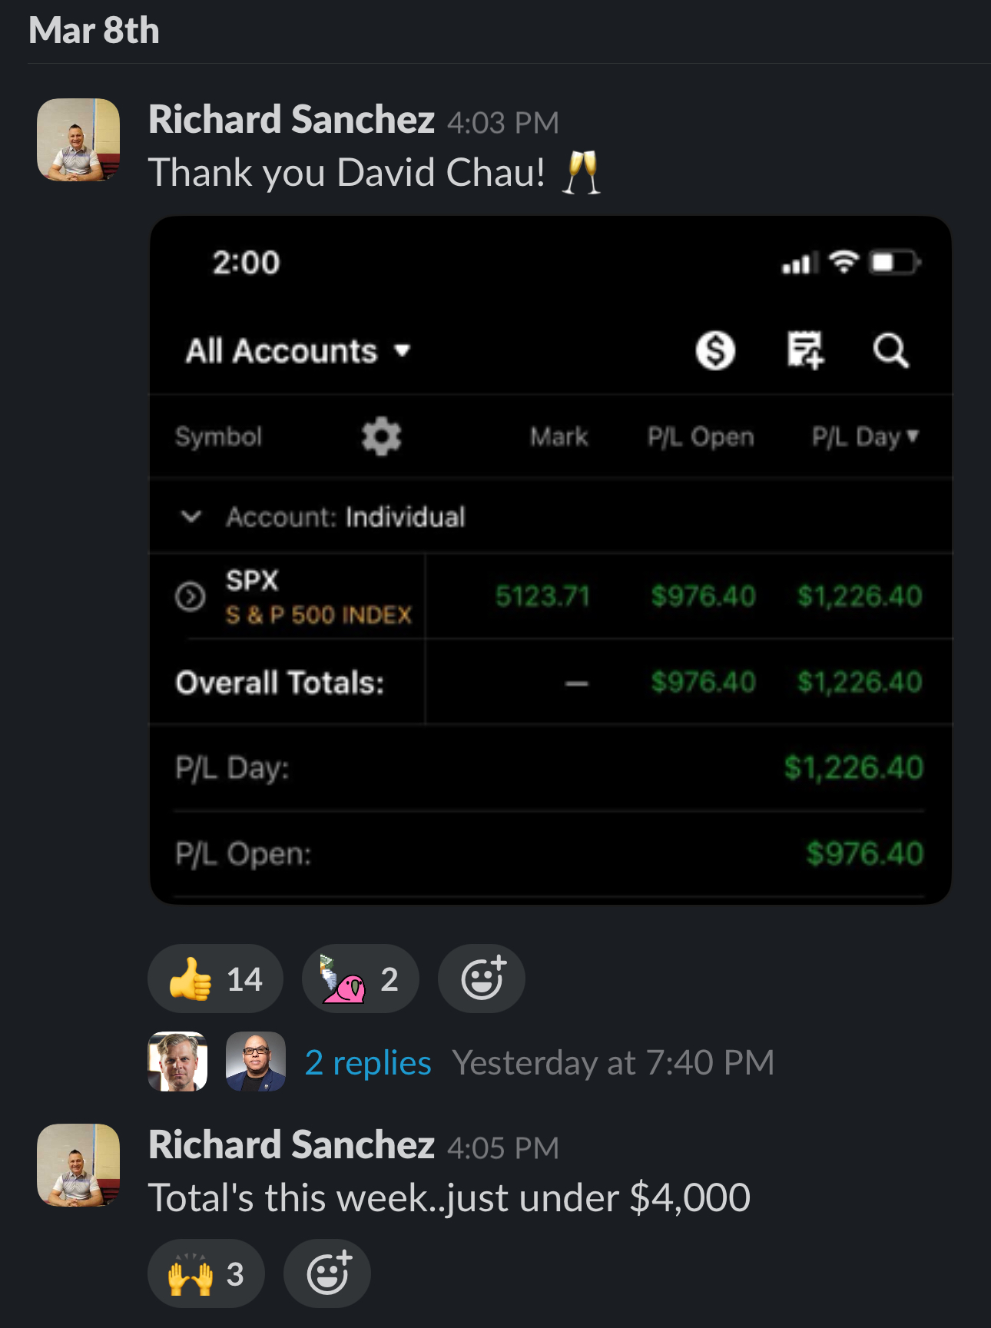Click the magnifying glass search icon
Viewport: 991px width, 1328px height.
coord(891,351)
